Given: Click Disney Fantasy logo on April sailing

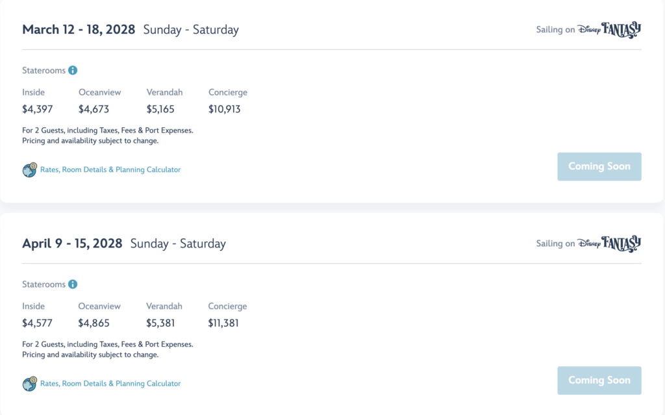Looking at the screenshot, I should (609, 244).
